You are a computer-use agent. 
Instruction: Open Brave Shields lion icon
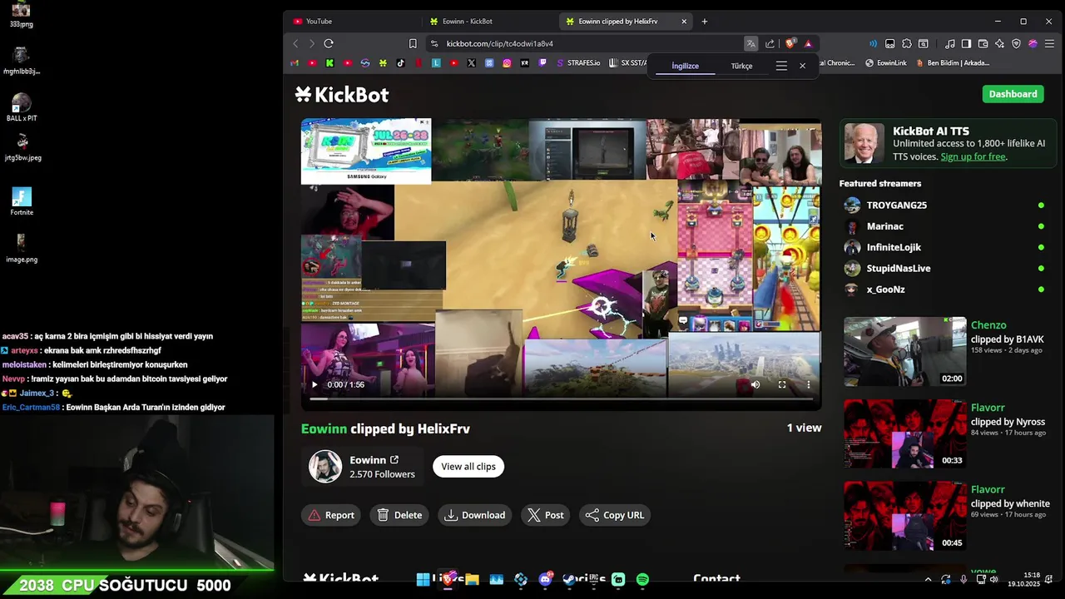pos(790,43)
